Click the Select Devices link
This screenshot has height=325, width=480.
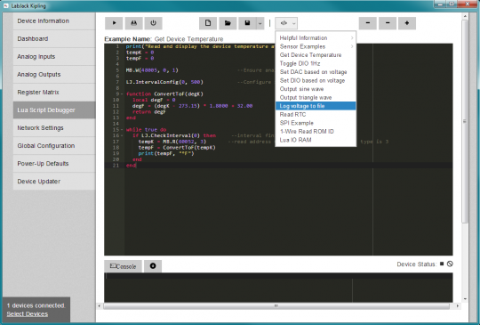(28, 314)
